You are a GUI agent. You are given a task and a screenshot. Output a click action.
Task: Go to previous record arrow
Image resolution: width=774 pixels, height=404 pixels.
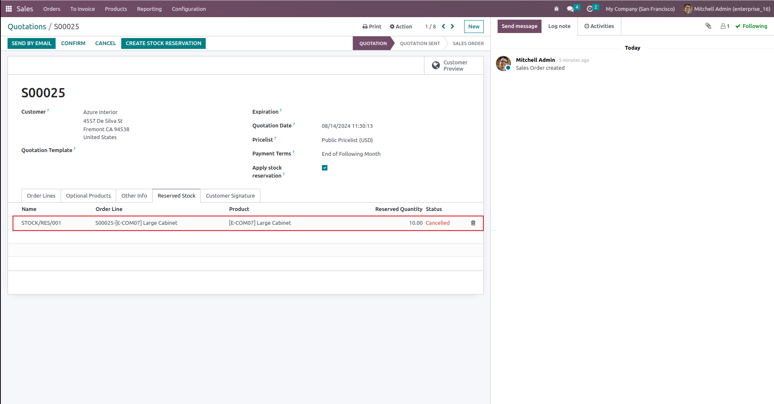pos(443,26)
